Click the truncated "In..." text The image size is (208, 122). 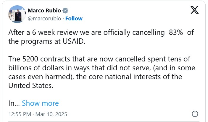(x=13, y=103)
